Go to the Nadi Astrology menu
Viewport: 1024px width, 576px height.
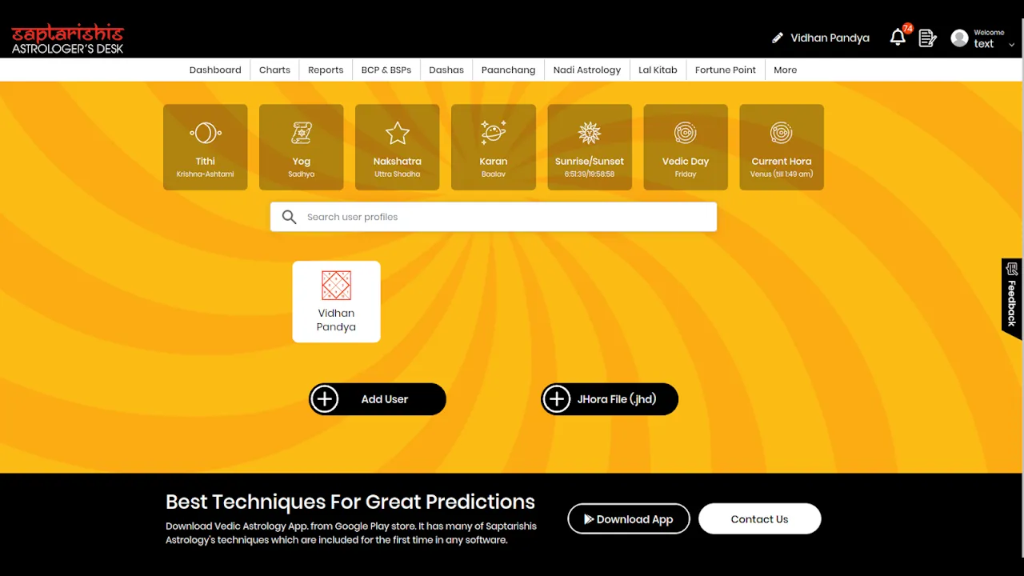[x=586, y=70]
